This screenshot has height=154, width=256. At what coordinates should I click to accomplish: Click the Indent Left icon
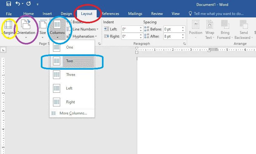[x=106, y=29]
